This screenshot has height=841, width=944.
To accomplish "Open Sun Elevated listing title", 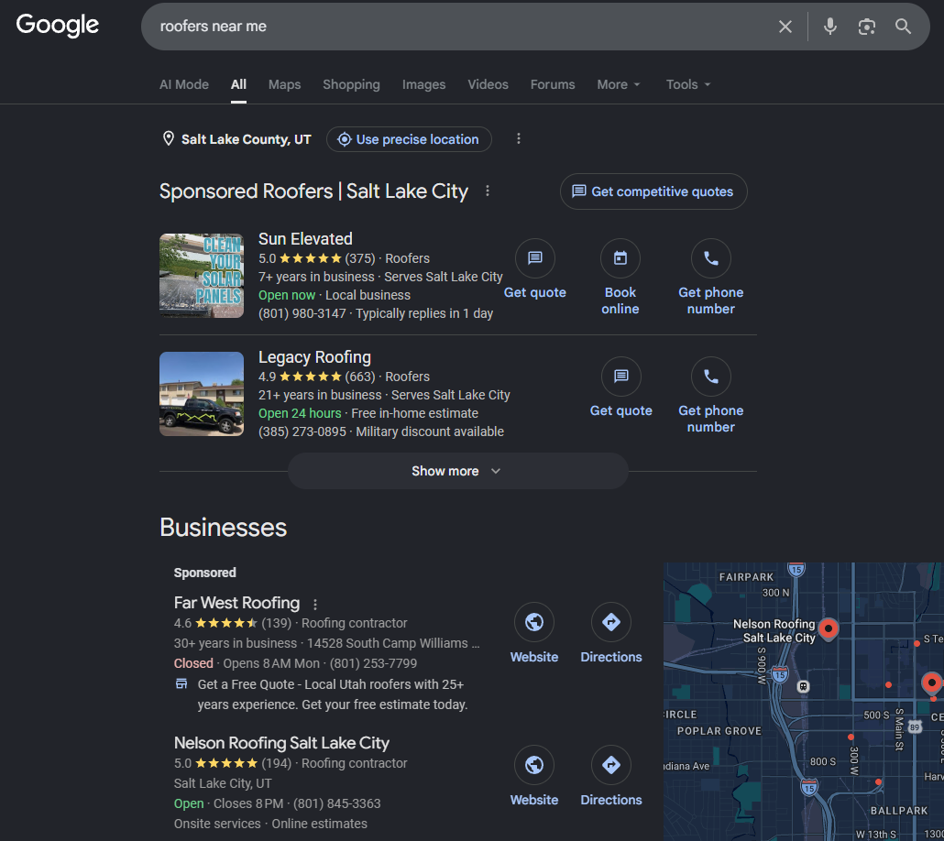I will (x=305, y=238).
